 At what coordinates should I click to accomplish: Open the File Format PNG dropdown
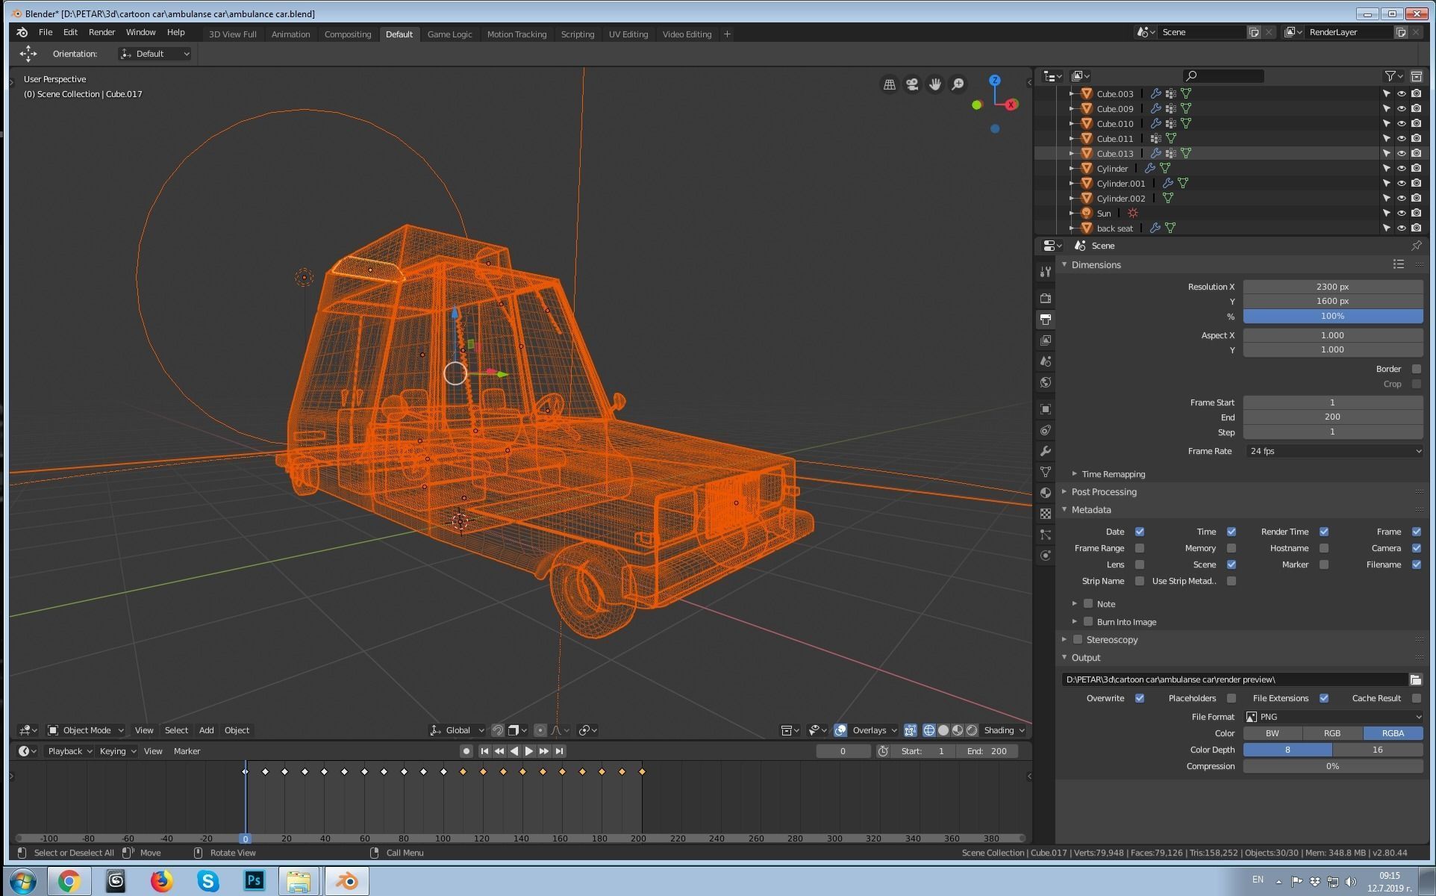coord(1333,717)
